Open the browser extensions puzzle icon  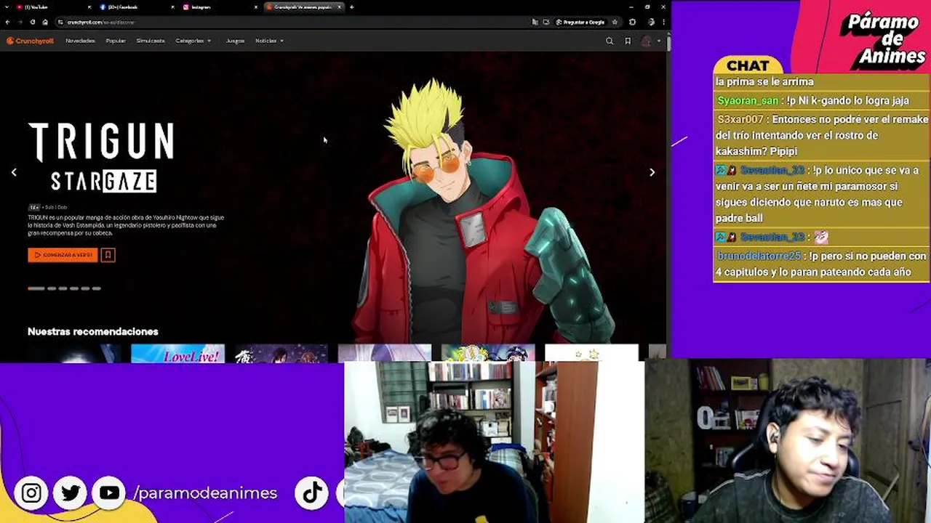(633, 22)
